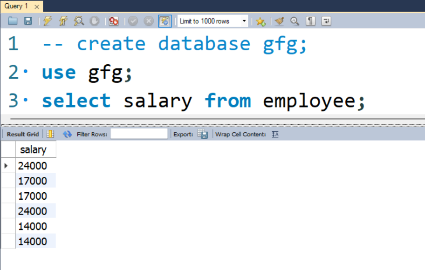425x270 pixels.
Task: Place cursor on 'use gfg;' line
Action: pyautogui.click(x=87, y=73)
